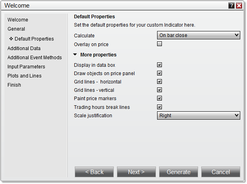Uncheck Display in data box
Image resolution: width=247 pixels, height=184 pixels.
point(159,65)
